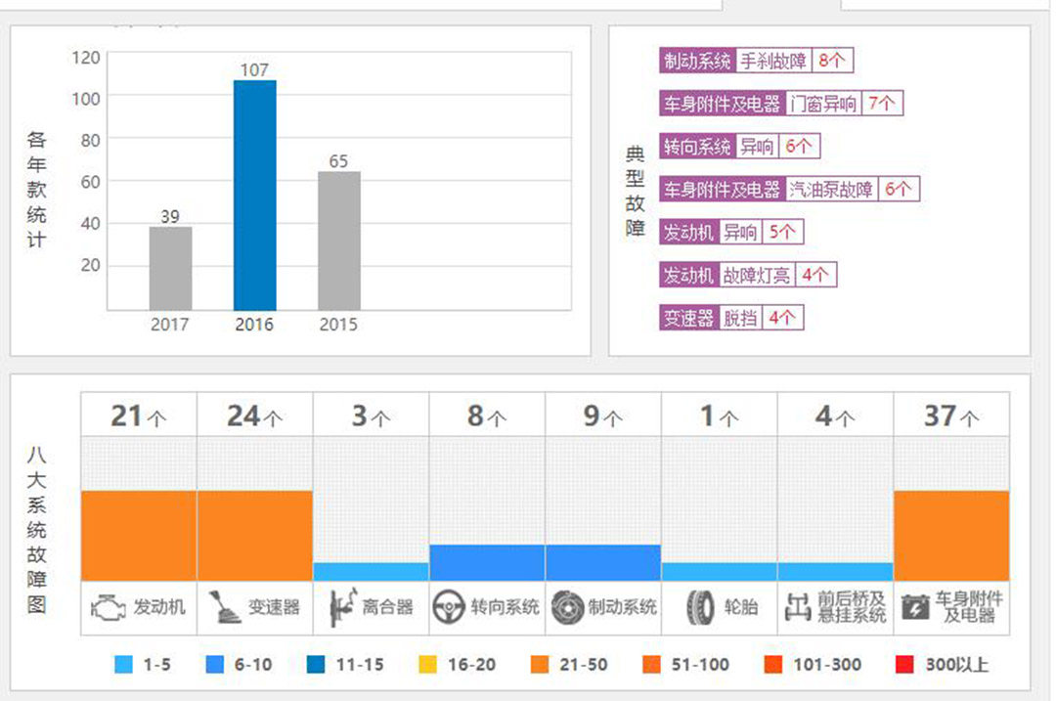Click the axle suspension (前后桥及悬挂系统) icon
1056x701 pixels.
tap(798, 607)
